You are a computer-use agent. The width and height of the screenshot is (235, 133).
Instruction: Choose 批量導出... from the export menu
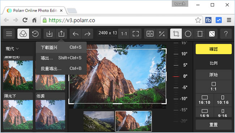(x=61, y=69)
